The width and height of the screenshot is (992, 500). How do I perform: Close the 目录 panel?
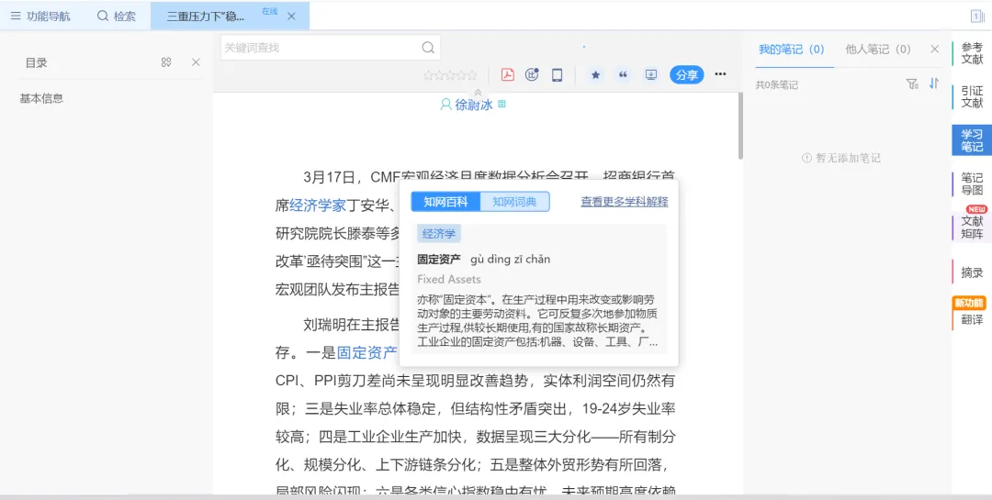pos(197,62)
